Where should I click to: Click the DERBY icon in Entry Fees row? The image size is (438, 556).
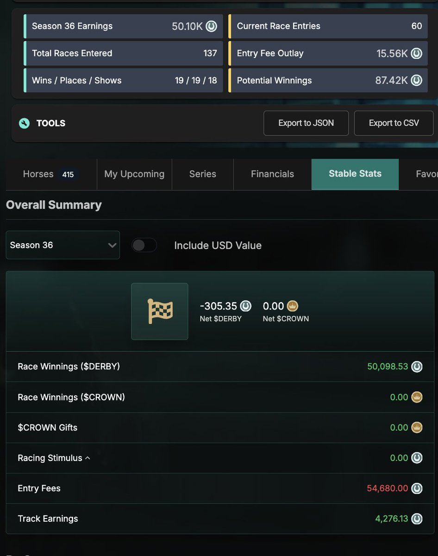tap(417, 488)
